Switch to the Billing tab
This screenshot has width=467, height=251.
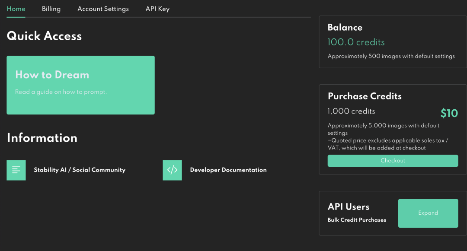point(51,9)
